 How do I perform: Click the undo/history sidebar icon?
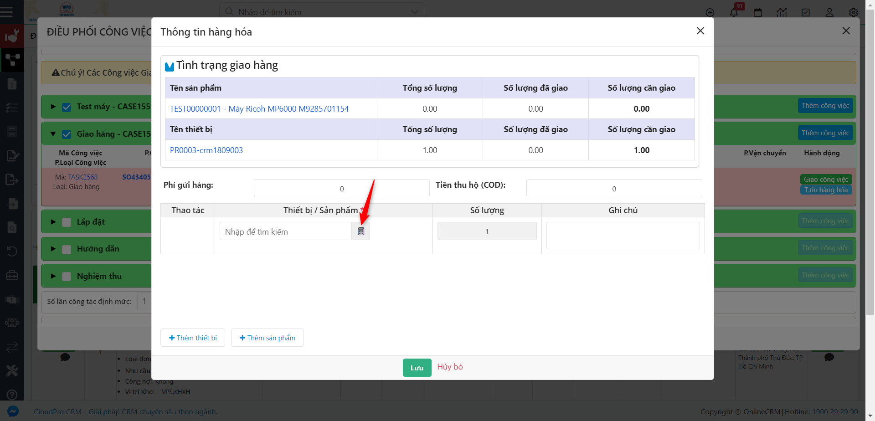click(x=12, y=251)
